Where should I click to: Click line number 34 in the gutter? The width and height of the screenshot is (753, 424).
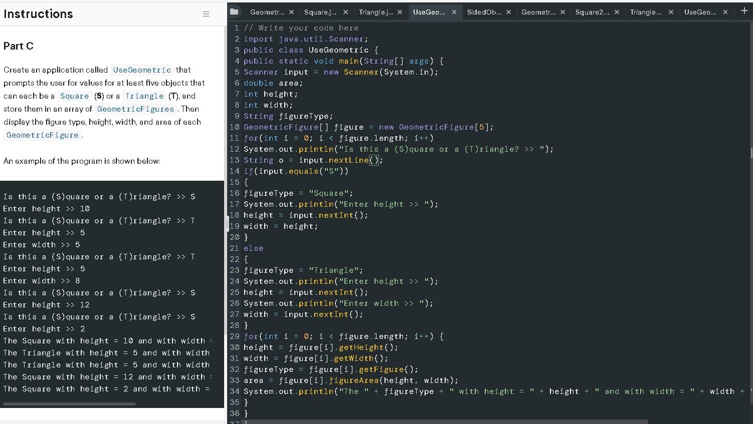[234, 391]
